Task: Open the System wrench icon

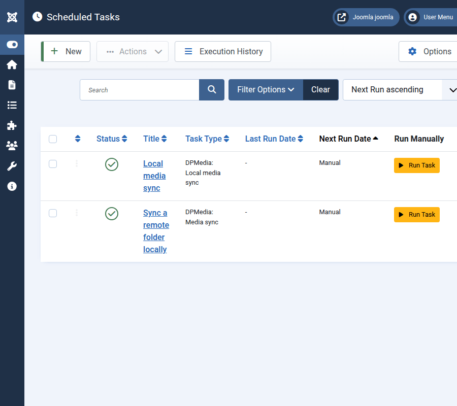Action: click(12, 166)
